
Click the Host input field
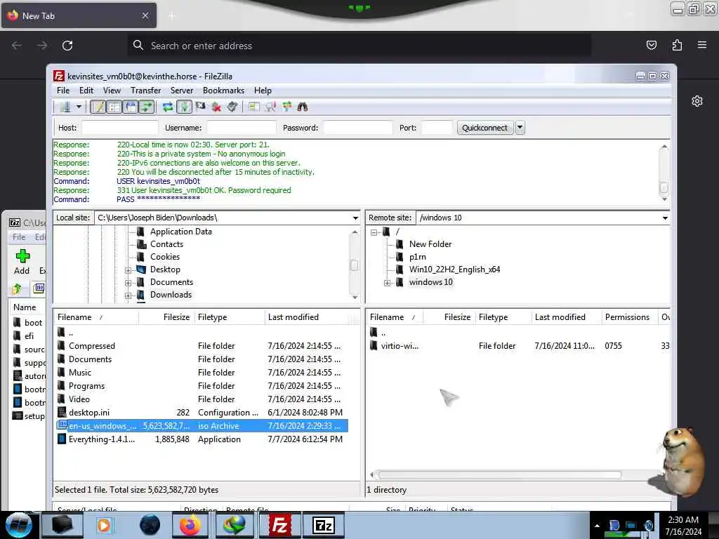point(119,128)
